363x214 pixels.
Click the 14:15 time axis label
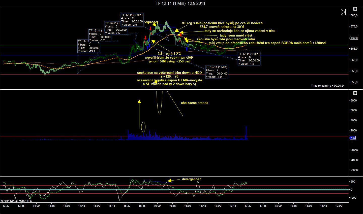click(x=51, y=205)
